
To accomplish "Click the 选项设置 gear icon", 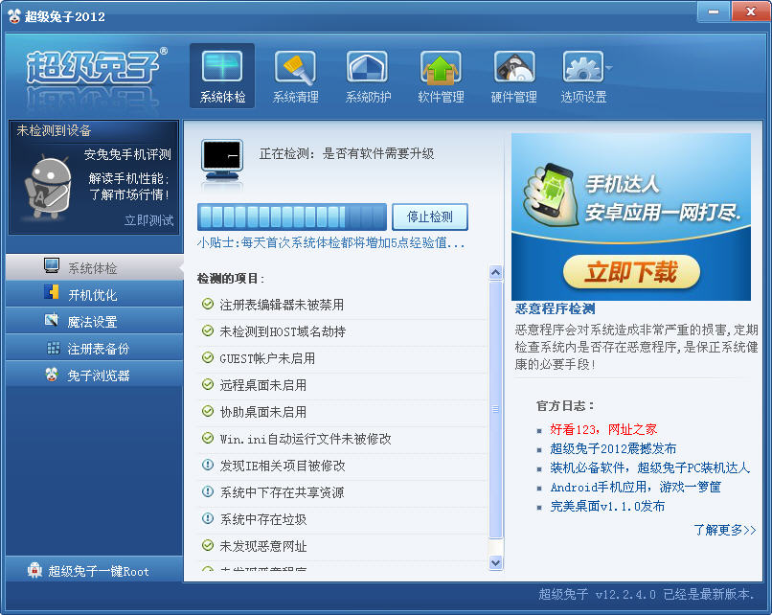I will point(582,69).
